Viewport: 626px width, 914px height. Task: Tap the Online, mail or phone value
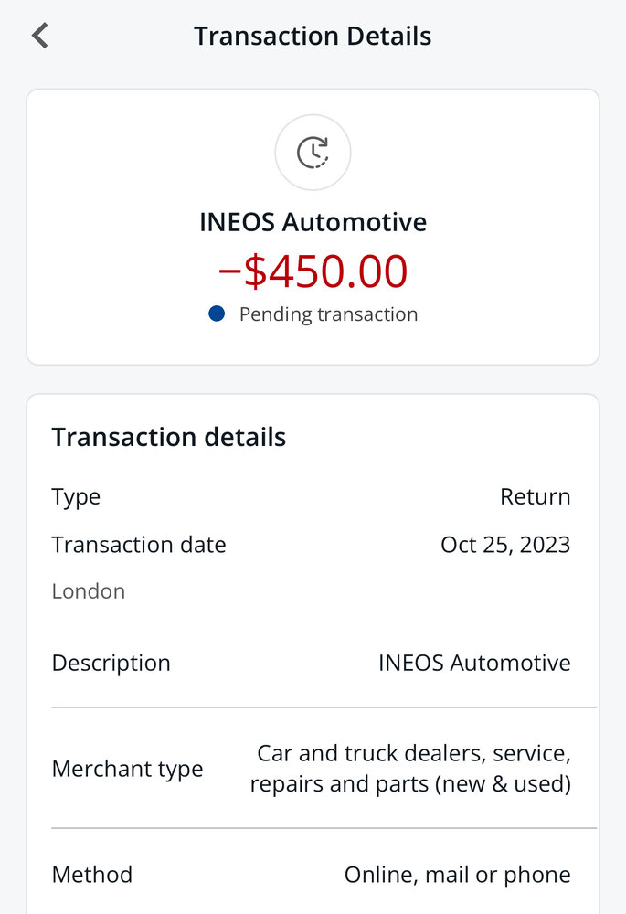458,875
